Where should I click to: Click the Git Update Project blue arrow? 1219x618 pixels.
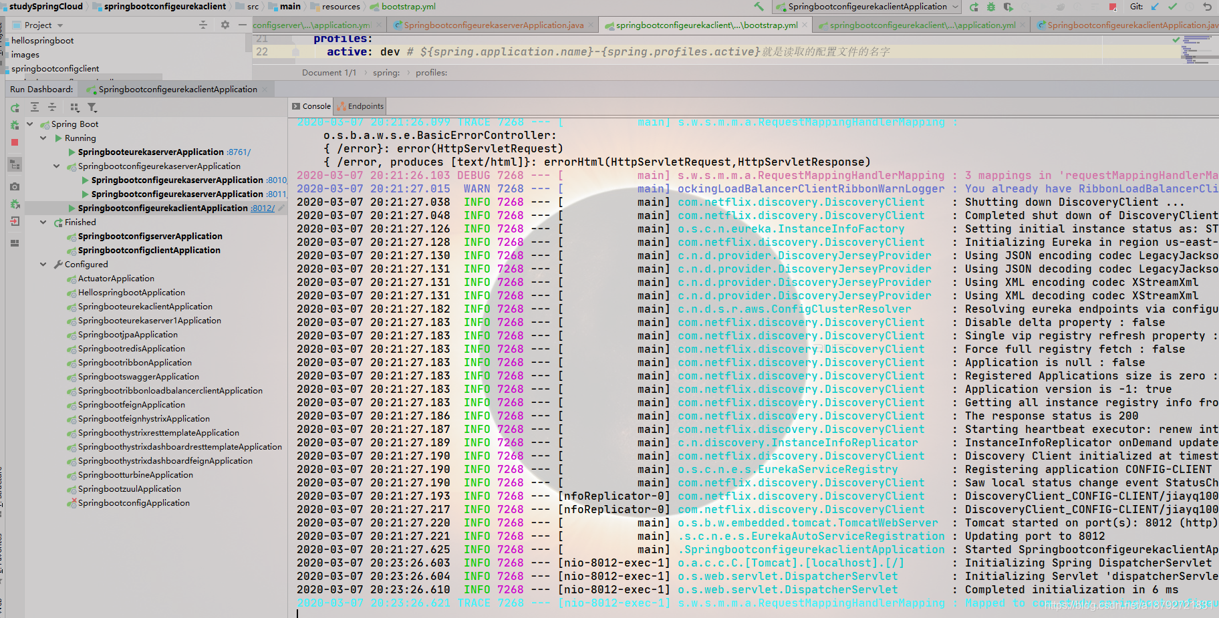[x=1155, y=7]
